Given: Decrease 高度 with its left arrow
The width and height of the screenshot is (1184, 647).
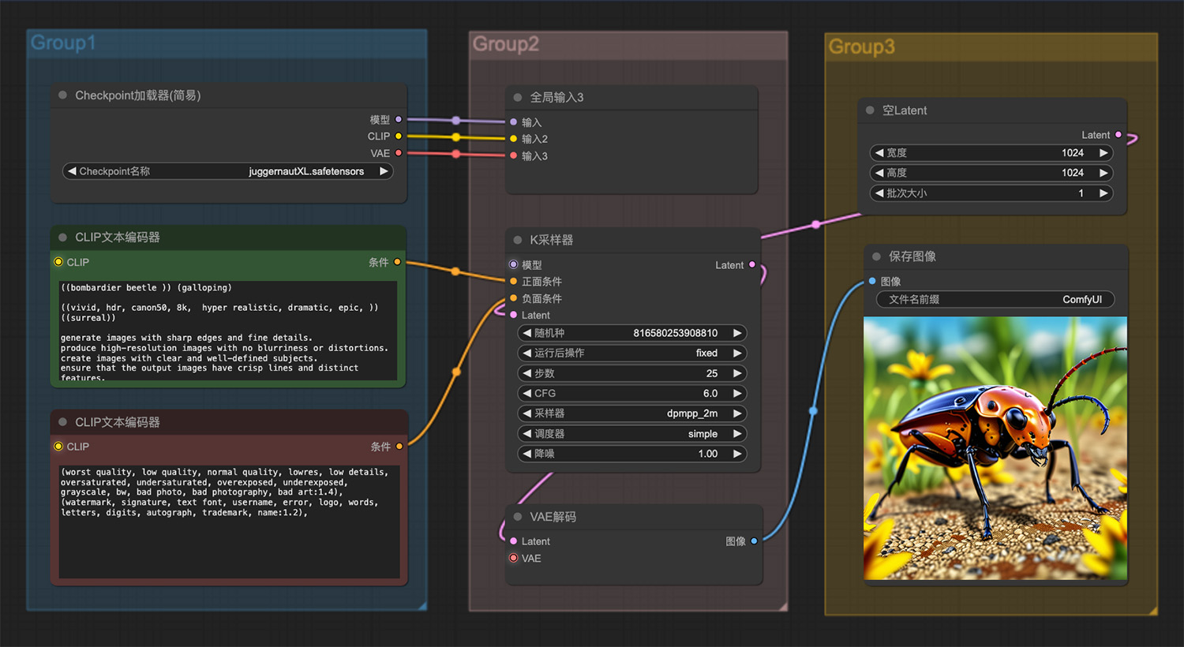Looking at the screenshot, I should click(x=879, y=173).
